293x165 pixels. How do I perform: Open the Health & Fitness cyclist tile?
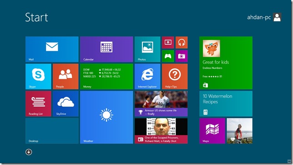(x=240, y=131)
